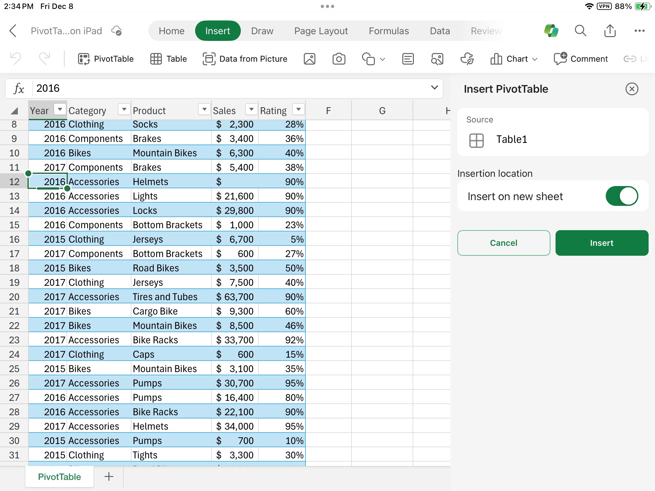Click the camera icon in toolbar
The height and width of the screenshot is (491, 655).
tap(338, 58)
